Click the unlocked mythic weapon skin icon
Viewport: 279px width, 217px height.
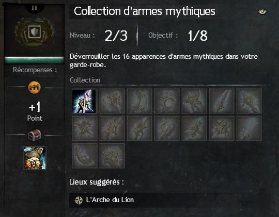tap(84, 101)
